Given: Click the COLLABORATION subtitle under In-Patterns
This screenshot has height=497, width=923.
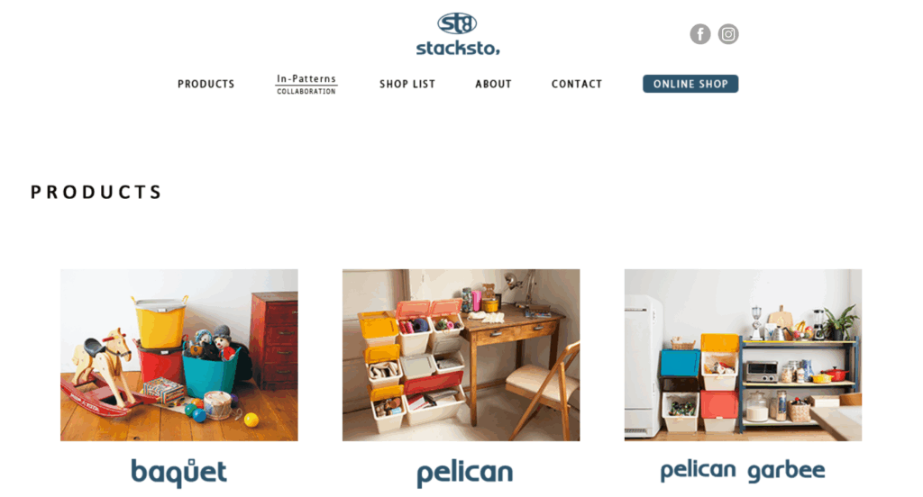Looking at the screenshot, I should pos(306,91).
